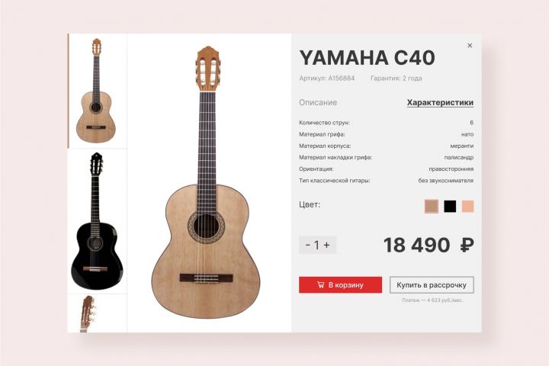Choose the black color swatch
Image resolution: width=549 pixels, height=366 pixels.
(450, 207)
